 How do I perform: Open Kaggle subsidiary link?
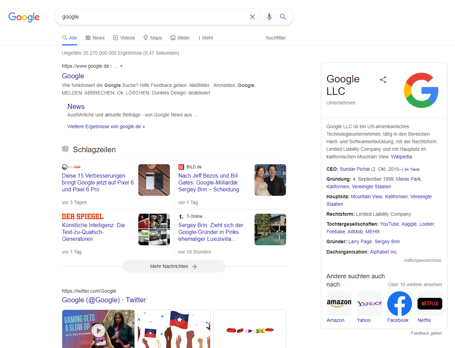coord(409,224)
